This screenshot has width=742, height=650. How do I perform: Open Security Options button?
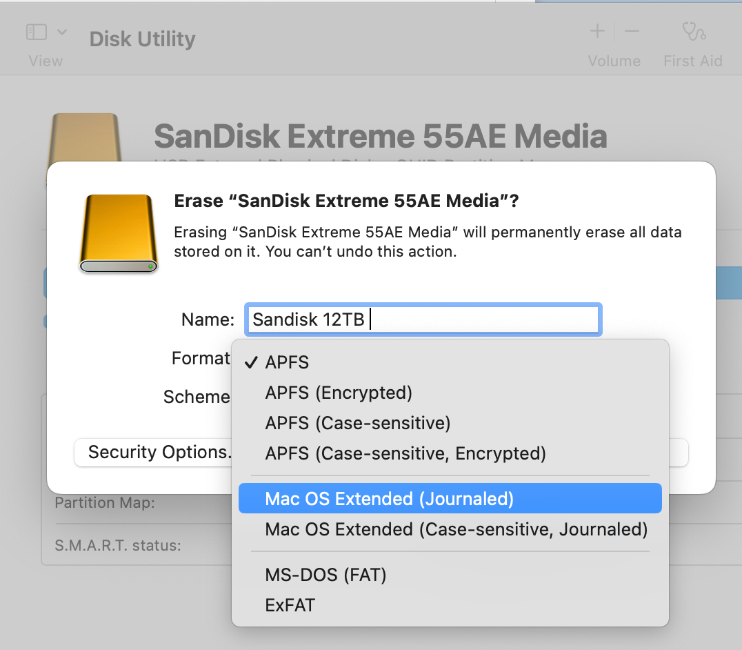(153, 452)
